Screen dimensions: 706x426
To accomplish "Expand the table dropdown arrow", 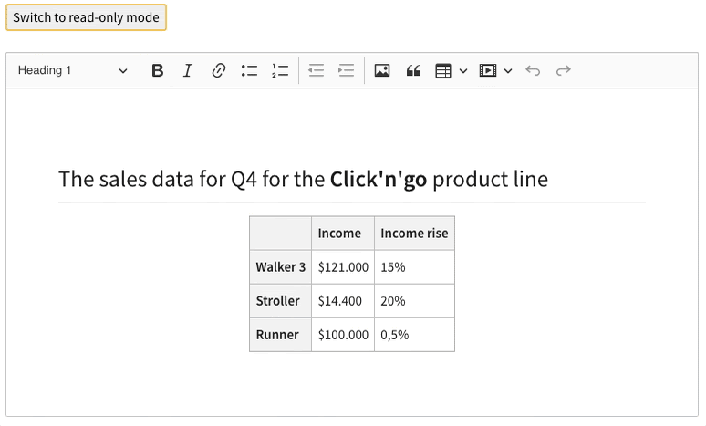I will [x=463, y=70].
